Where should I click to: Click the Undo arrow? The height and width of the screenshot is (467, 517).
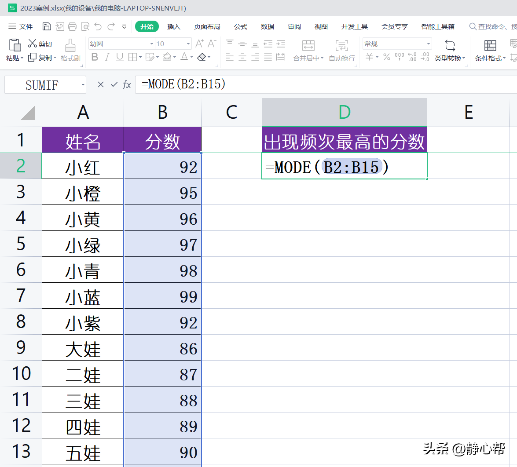coord(98,26)
